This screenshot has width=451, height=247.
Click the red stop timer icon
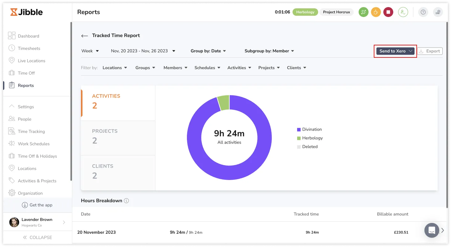click(388, 12)
